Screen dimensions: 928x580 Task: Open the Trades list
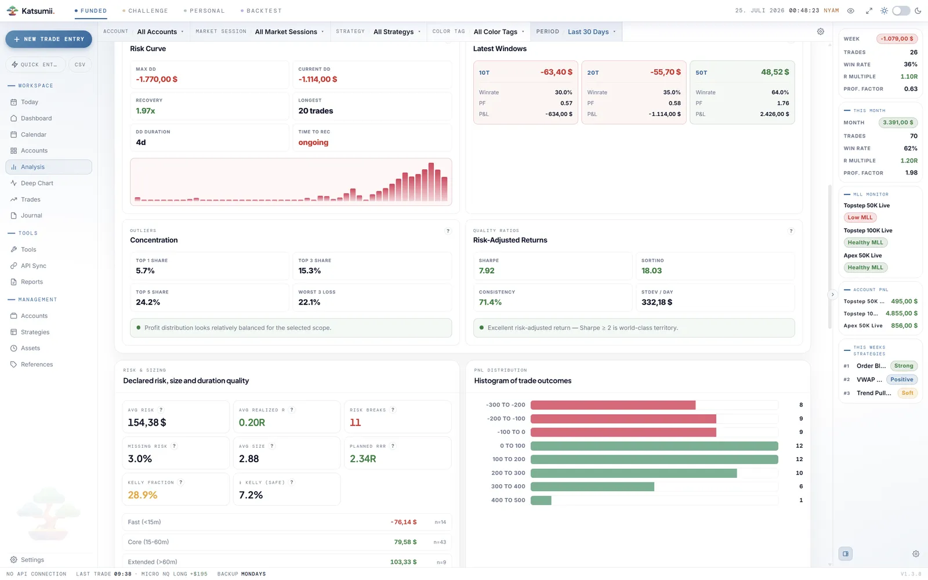click(x=49, y=200)
